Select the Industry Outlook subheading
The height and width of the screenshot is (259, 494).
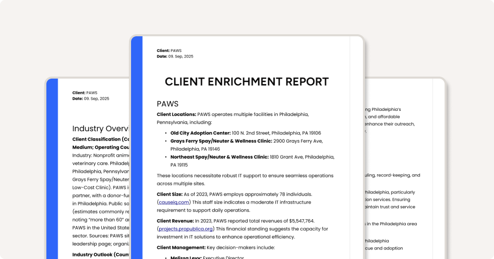click(x=101, y=254)
